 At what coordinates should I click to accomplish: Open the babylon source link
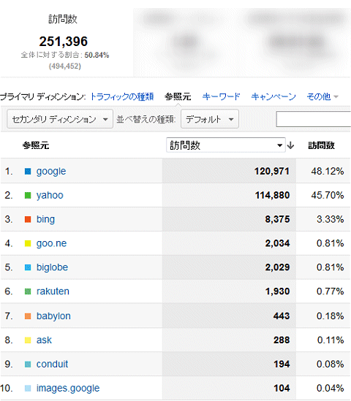point(53,316)
